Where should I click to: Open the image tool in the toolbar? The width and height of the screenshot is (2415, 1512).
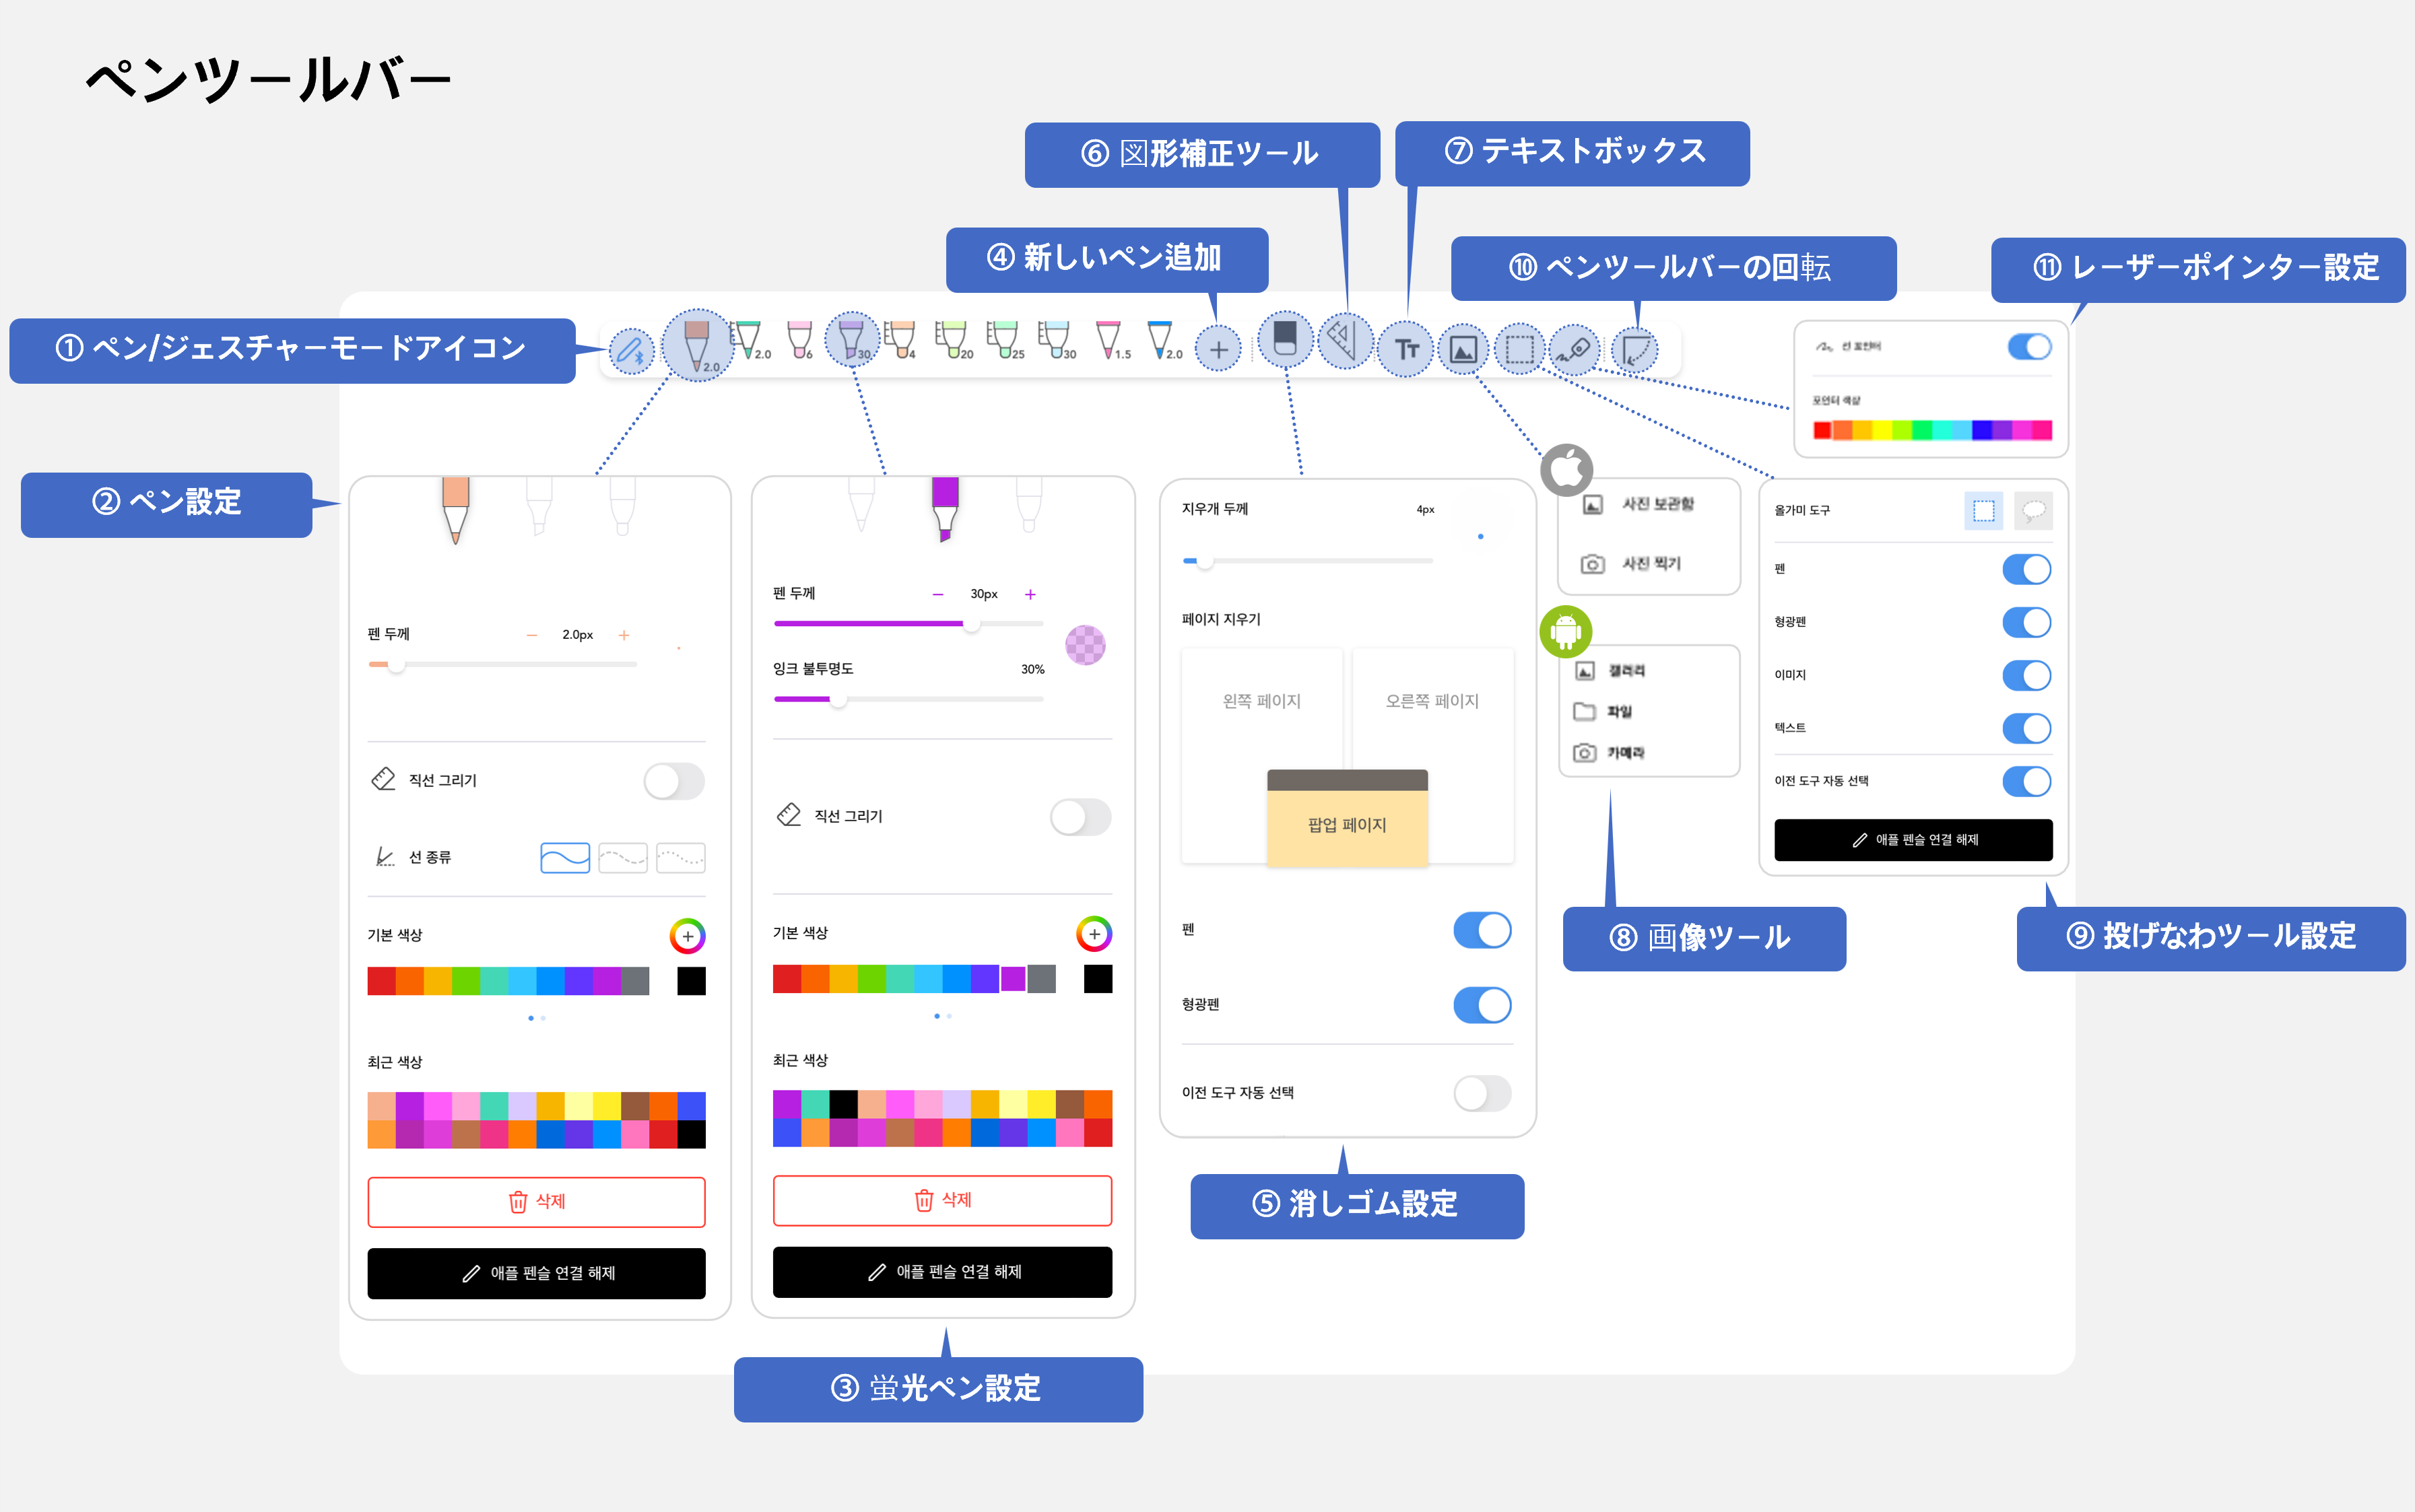tap(1463, 350)
